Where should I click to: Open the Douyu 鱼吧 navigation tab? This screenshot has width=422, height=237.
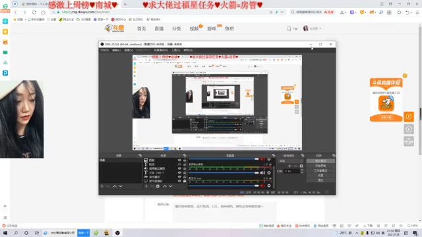tap(229, 28)
